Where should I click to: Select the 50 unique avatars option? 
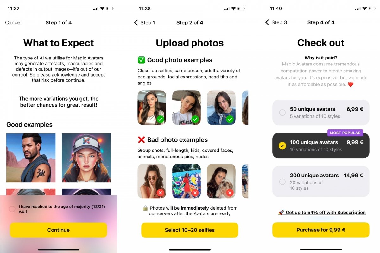coord(321,112)
